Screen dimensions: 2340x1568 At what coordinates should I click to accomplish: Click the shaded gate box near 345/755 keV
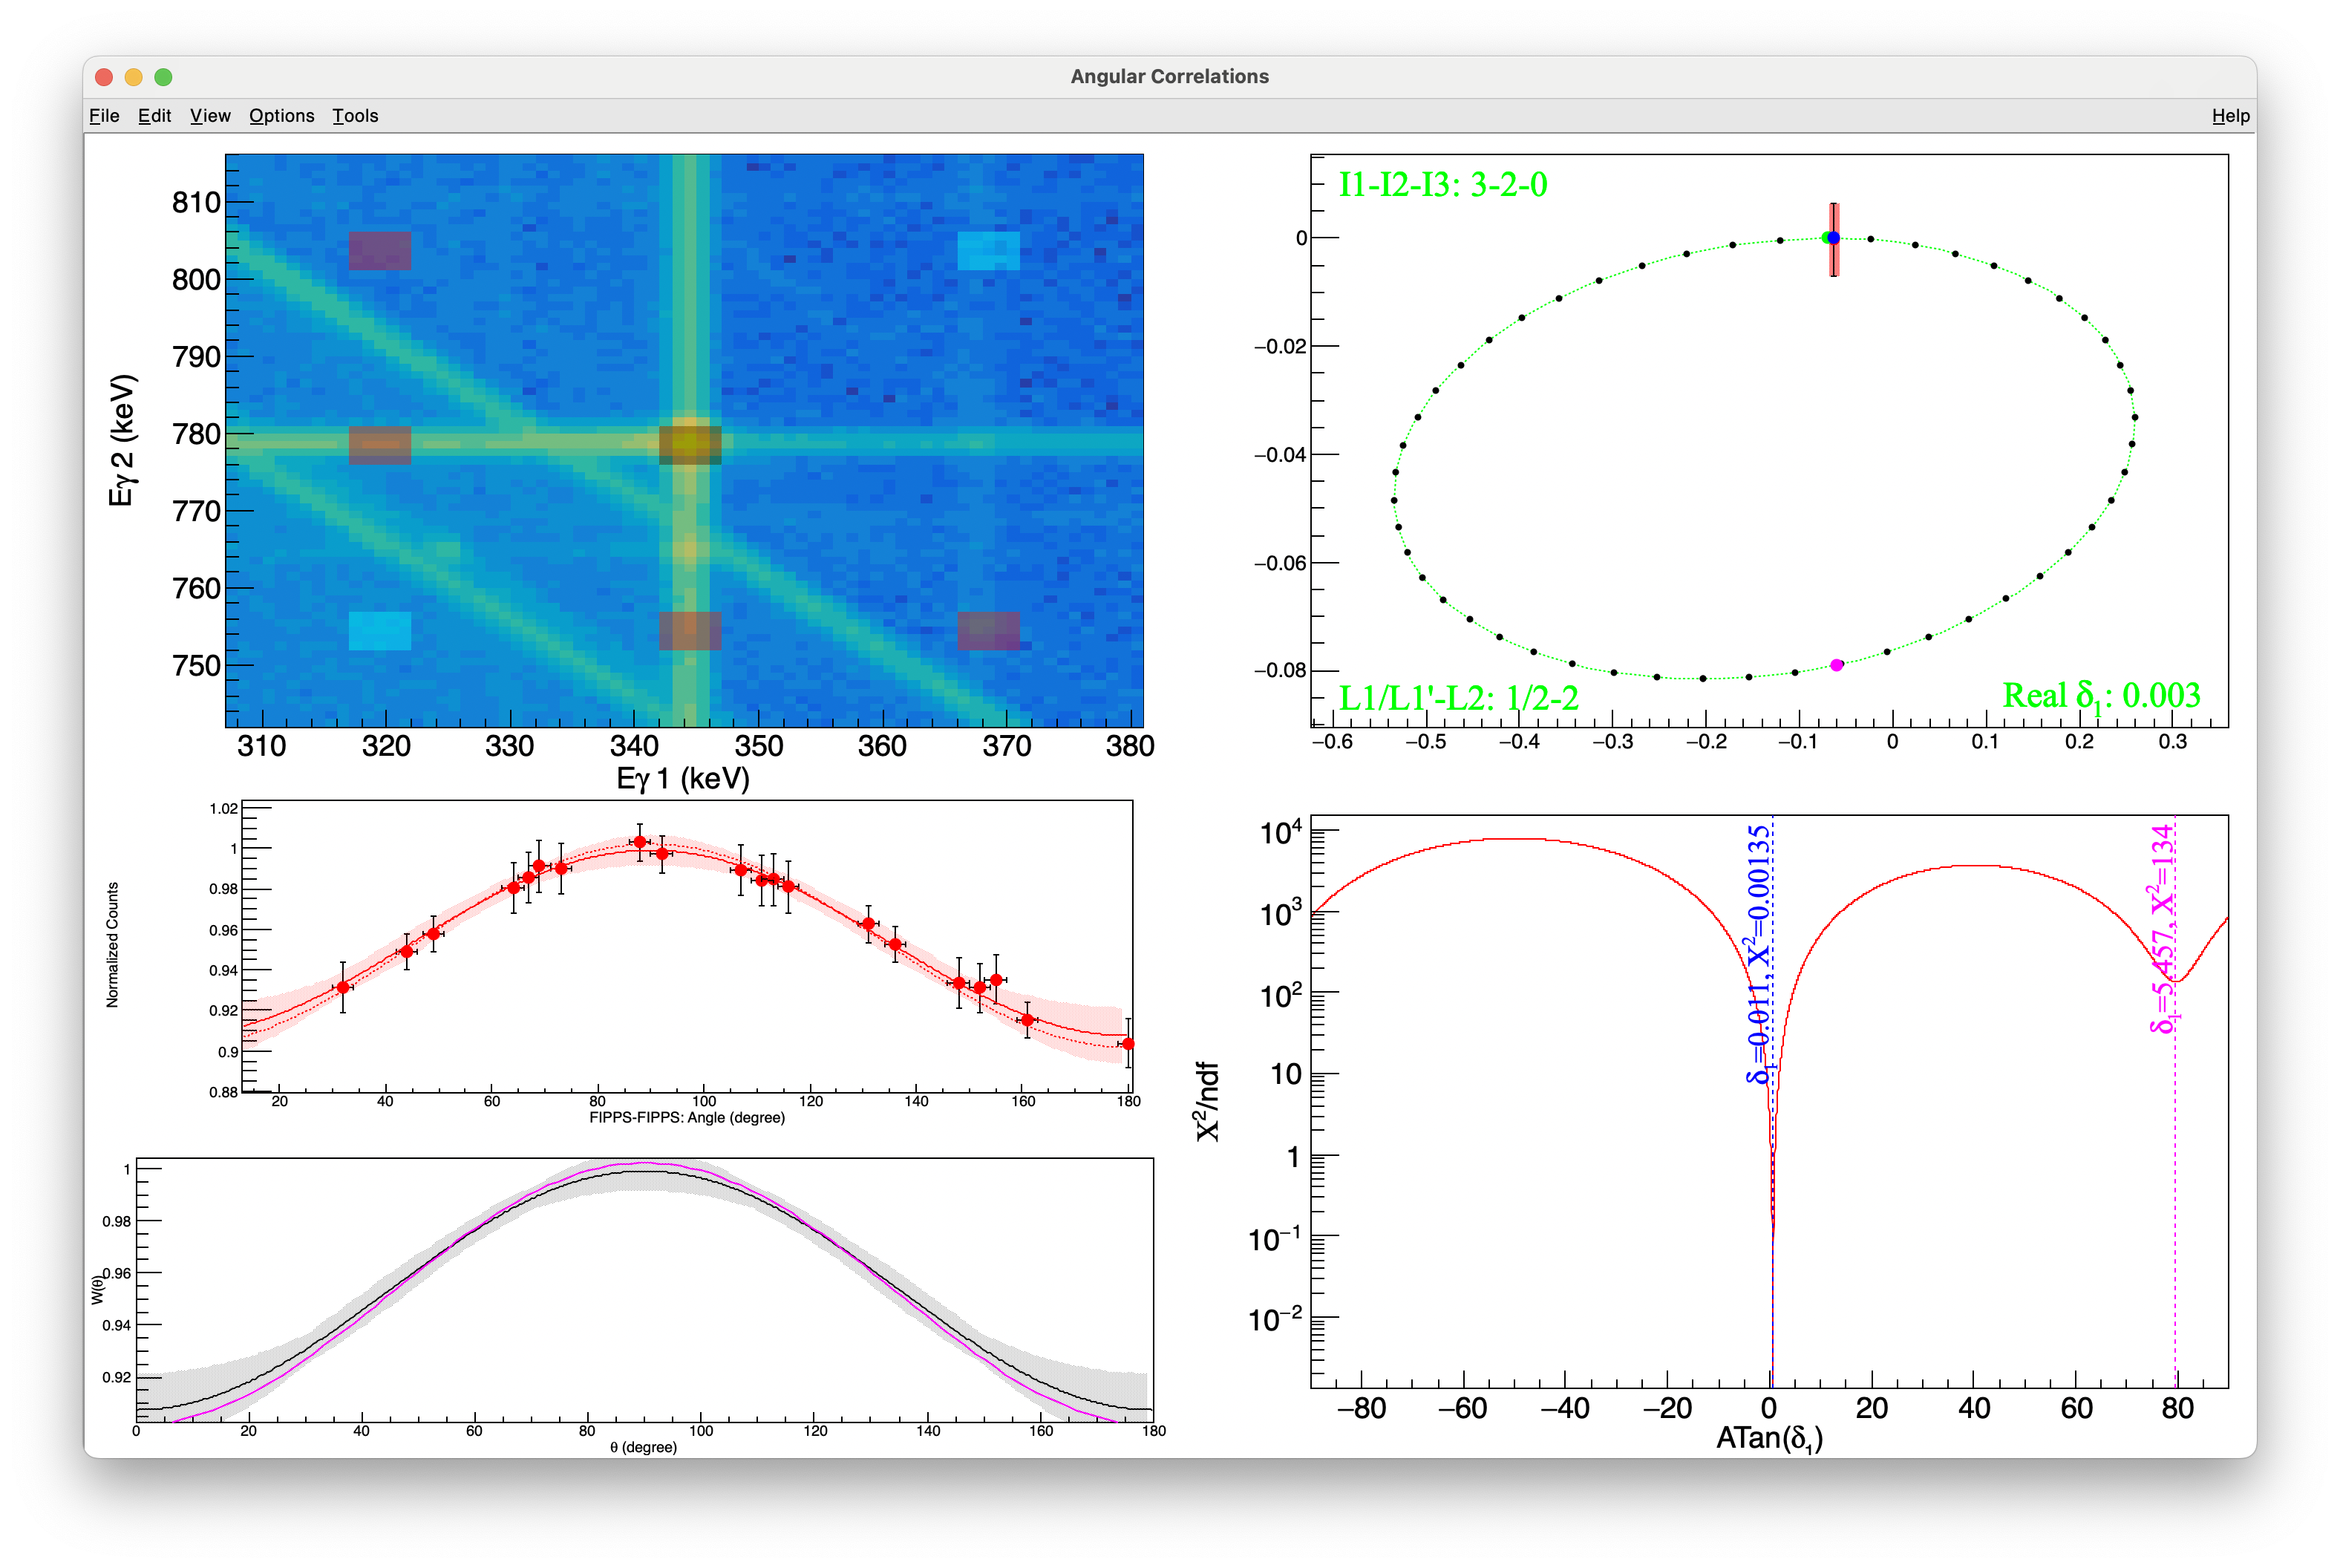click(690, 631)
